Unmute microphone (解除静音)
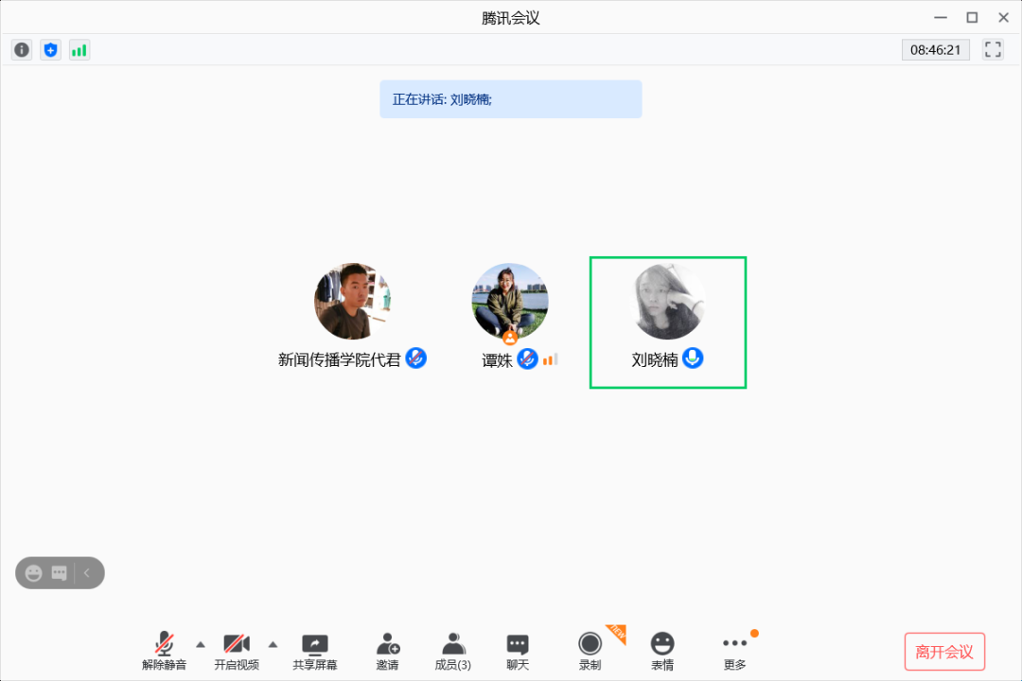The image size is (1022, 681). click(x=165, y=651)
